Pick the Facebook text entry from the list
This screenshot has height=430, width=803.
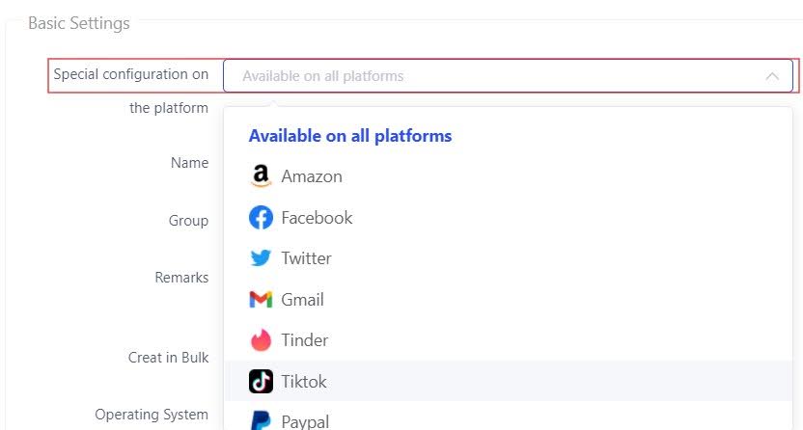tap(317, 218)
